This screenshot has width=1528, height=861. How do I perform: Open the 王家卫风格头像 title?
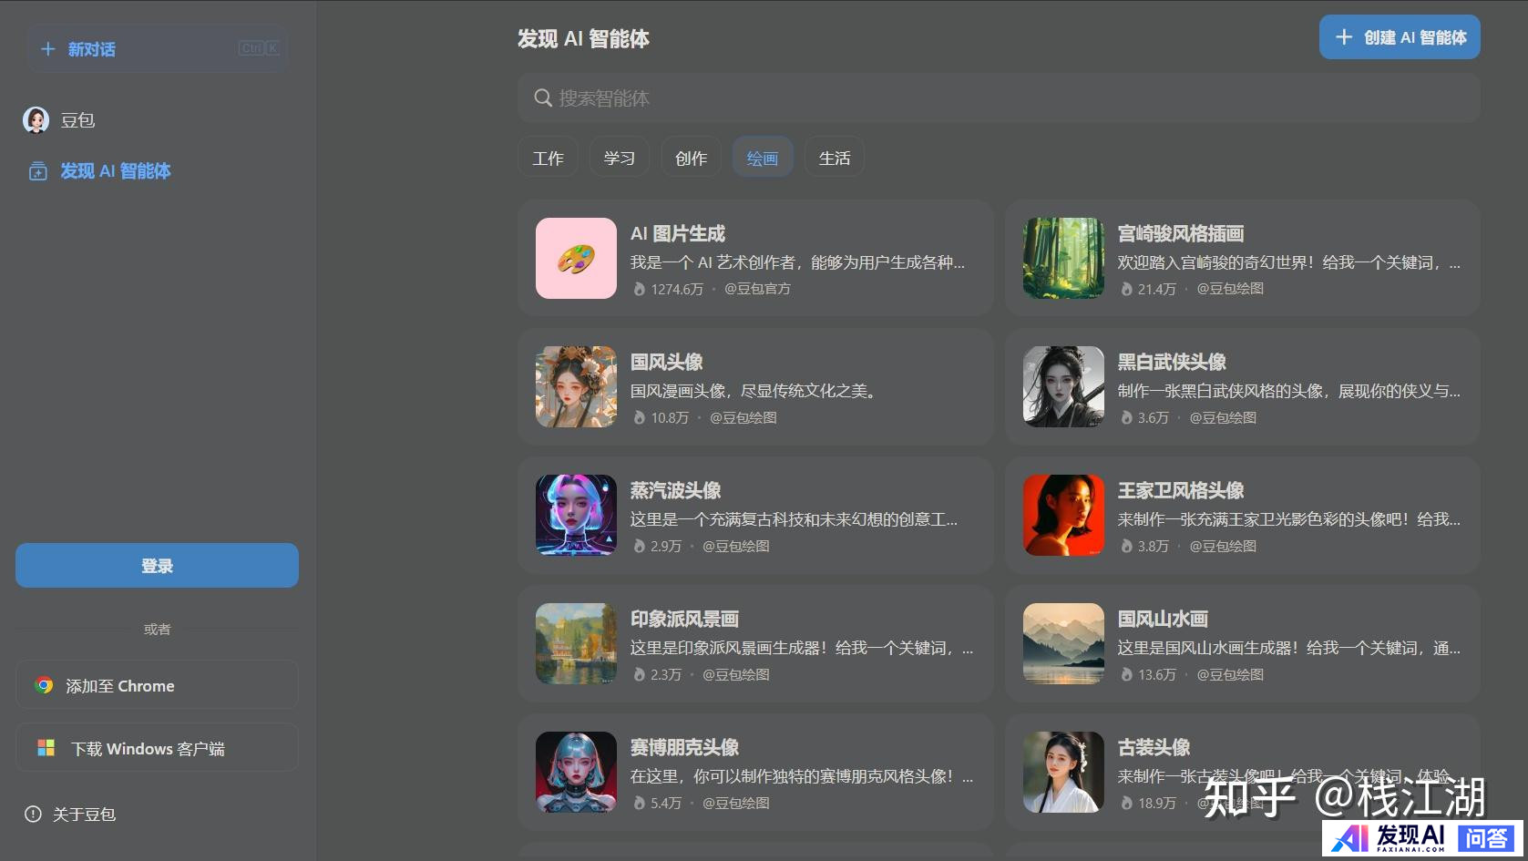pyautogui.click(x=1181, y=490)
